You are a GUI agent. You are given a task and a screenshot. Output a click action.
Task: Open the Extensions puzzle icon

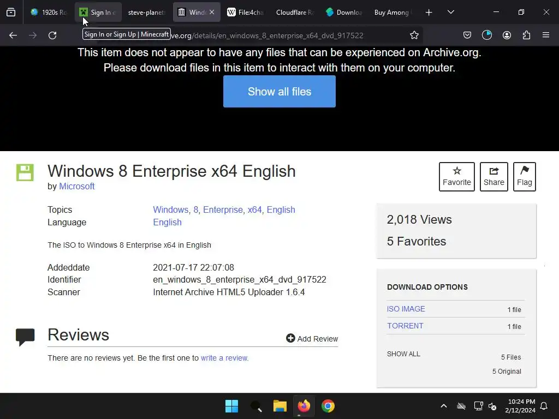coord(526,35)
